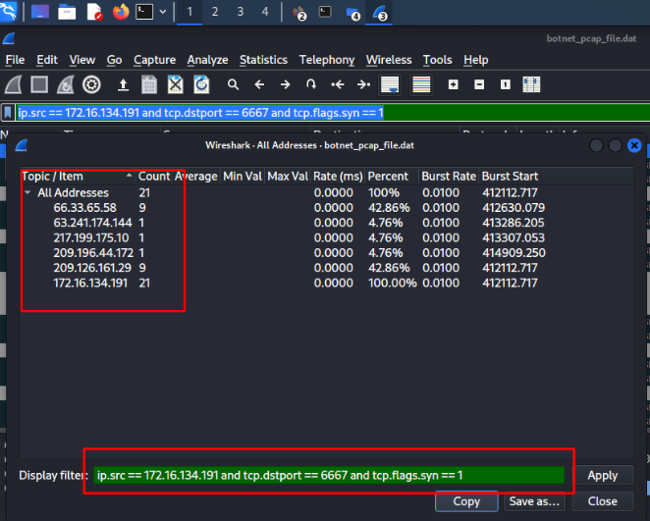Open the Telephony menu

(x=327, y=60)
